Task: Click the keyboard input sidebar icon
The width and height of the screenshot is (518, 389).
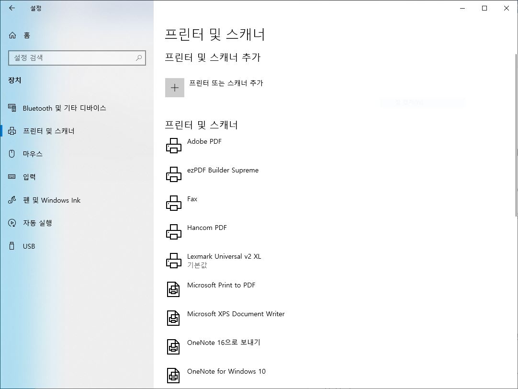Action: 12,177
